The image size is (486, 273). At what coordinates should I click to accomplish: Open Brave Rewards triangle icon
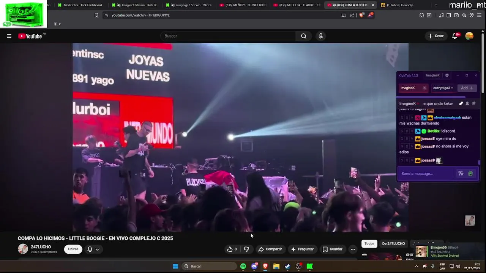370,15
